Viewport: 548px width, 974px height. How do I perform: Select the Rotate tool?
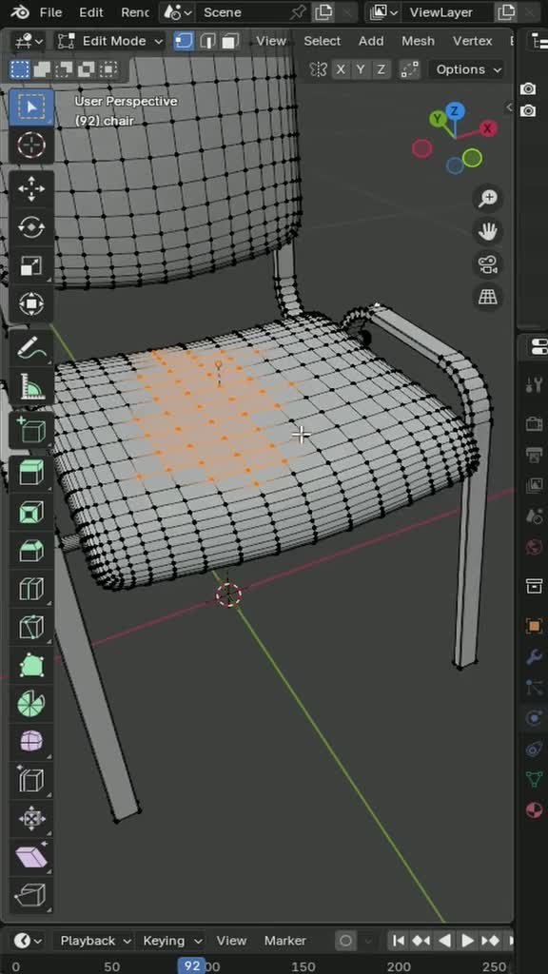31,228
